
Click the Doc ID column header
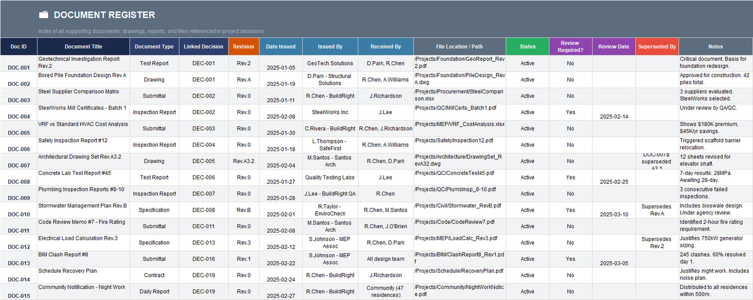pos(19,46)
